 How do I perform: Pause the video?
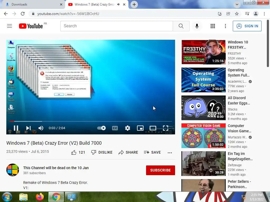pos(16,128)
